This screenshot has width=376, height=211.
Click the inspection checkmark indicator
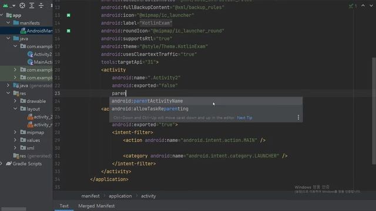click(x=352, y=6)
